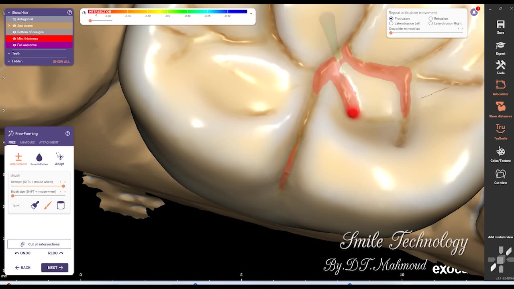Select the Retrusion radio button
Viewport: 514px width, 289px height.
coord(430,18)
